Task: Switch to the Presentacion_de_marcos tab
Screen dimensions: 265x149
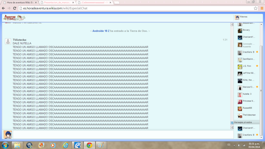Action: tap(58, 2)
